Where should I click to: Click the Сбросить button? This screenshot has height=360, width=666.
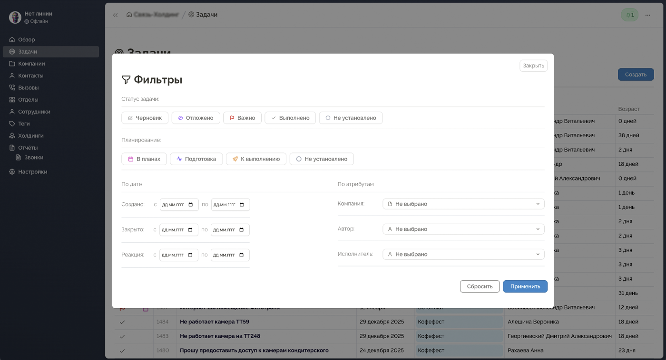tap(480, 286)
